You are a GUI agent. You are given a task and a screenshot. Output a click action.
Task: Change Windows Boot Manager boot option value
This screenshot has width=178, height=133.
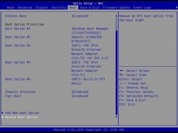pyautogui.click(x=90, y=31)
